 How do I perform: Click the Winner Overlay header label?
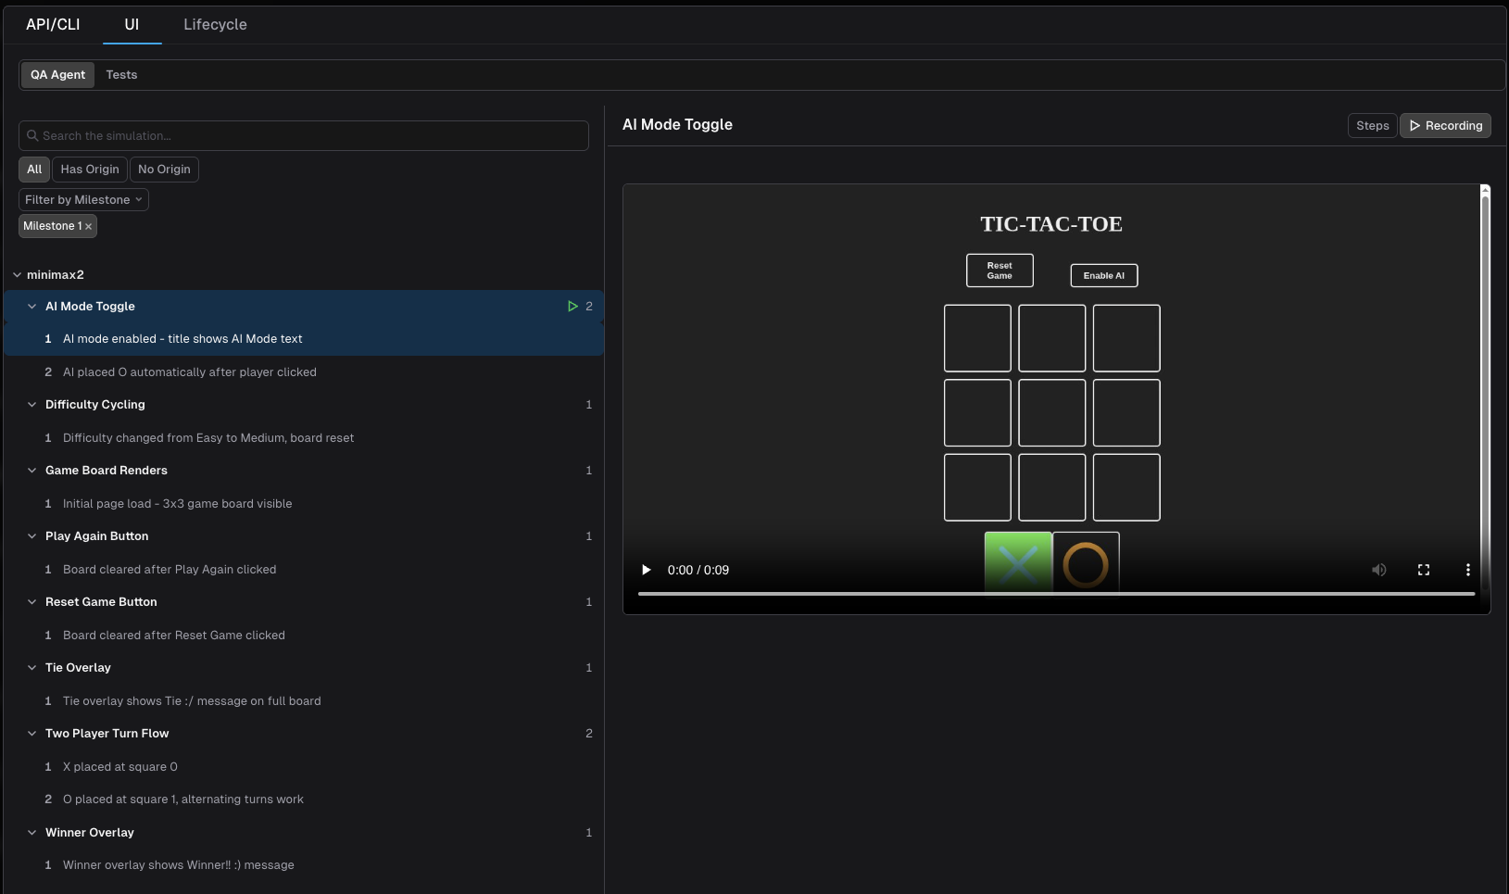[x=89, y=833]
